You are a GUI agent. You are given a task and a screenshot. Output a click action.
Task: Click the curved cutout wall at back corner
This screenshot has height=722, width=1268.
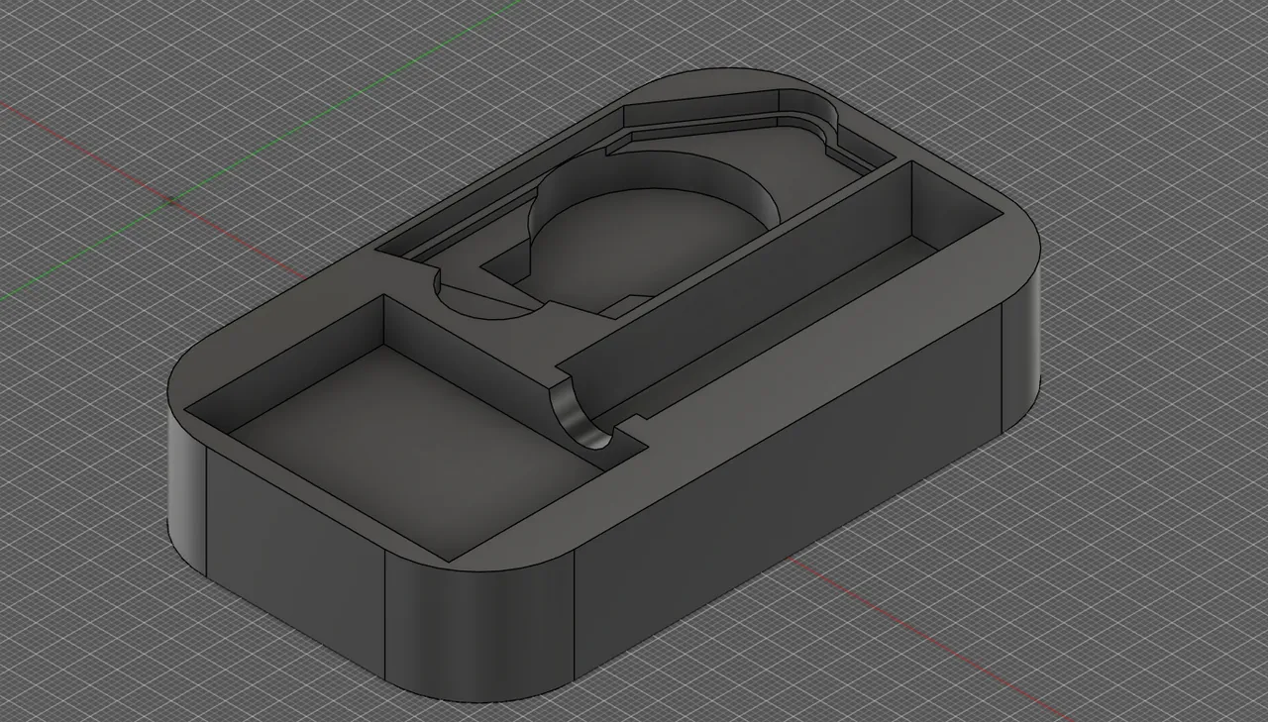[x=820, y=114]
